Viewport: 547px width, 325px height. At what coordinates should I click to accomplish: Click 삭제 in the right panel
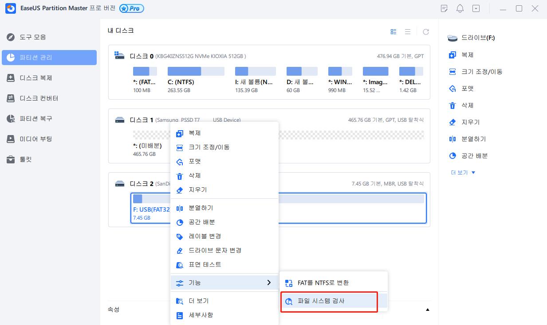(x=461, y=105)
